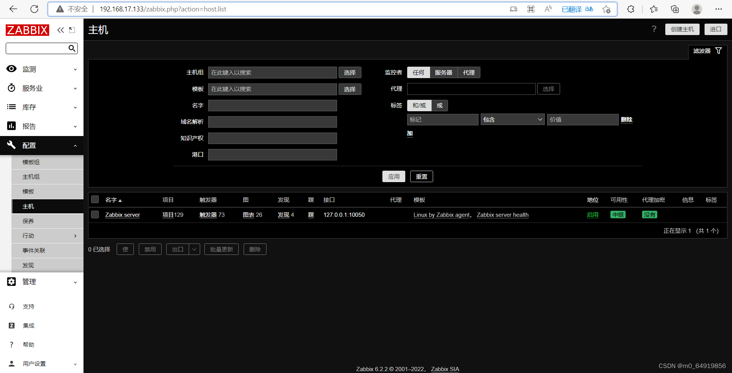This screenshot has height=373, width=732.
Task: Toggle the 滤波器 filter funnel icon
Action: point(719,51)
